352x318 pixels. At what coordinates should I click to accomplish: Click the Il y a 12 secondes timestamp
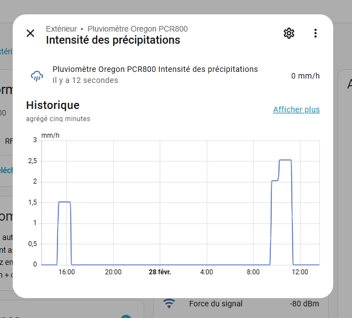pyautogui.click(x=85, y=81)
